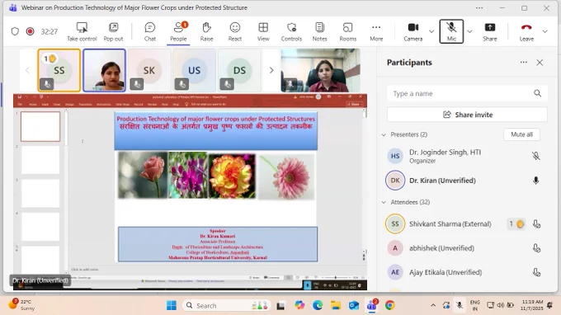Open Outlook from the taskbar
The width and height of the screenshot is (561, 315).
click(x=353, y=306)
